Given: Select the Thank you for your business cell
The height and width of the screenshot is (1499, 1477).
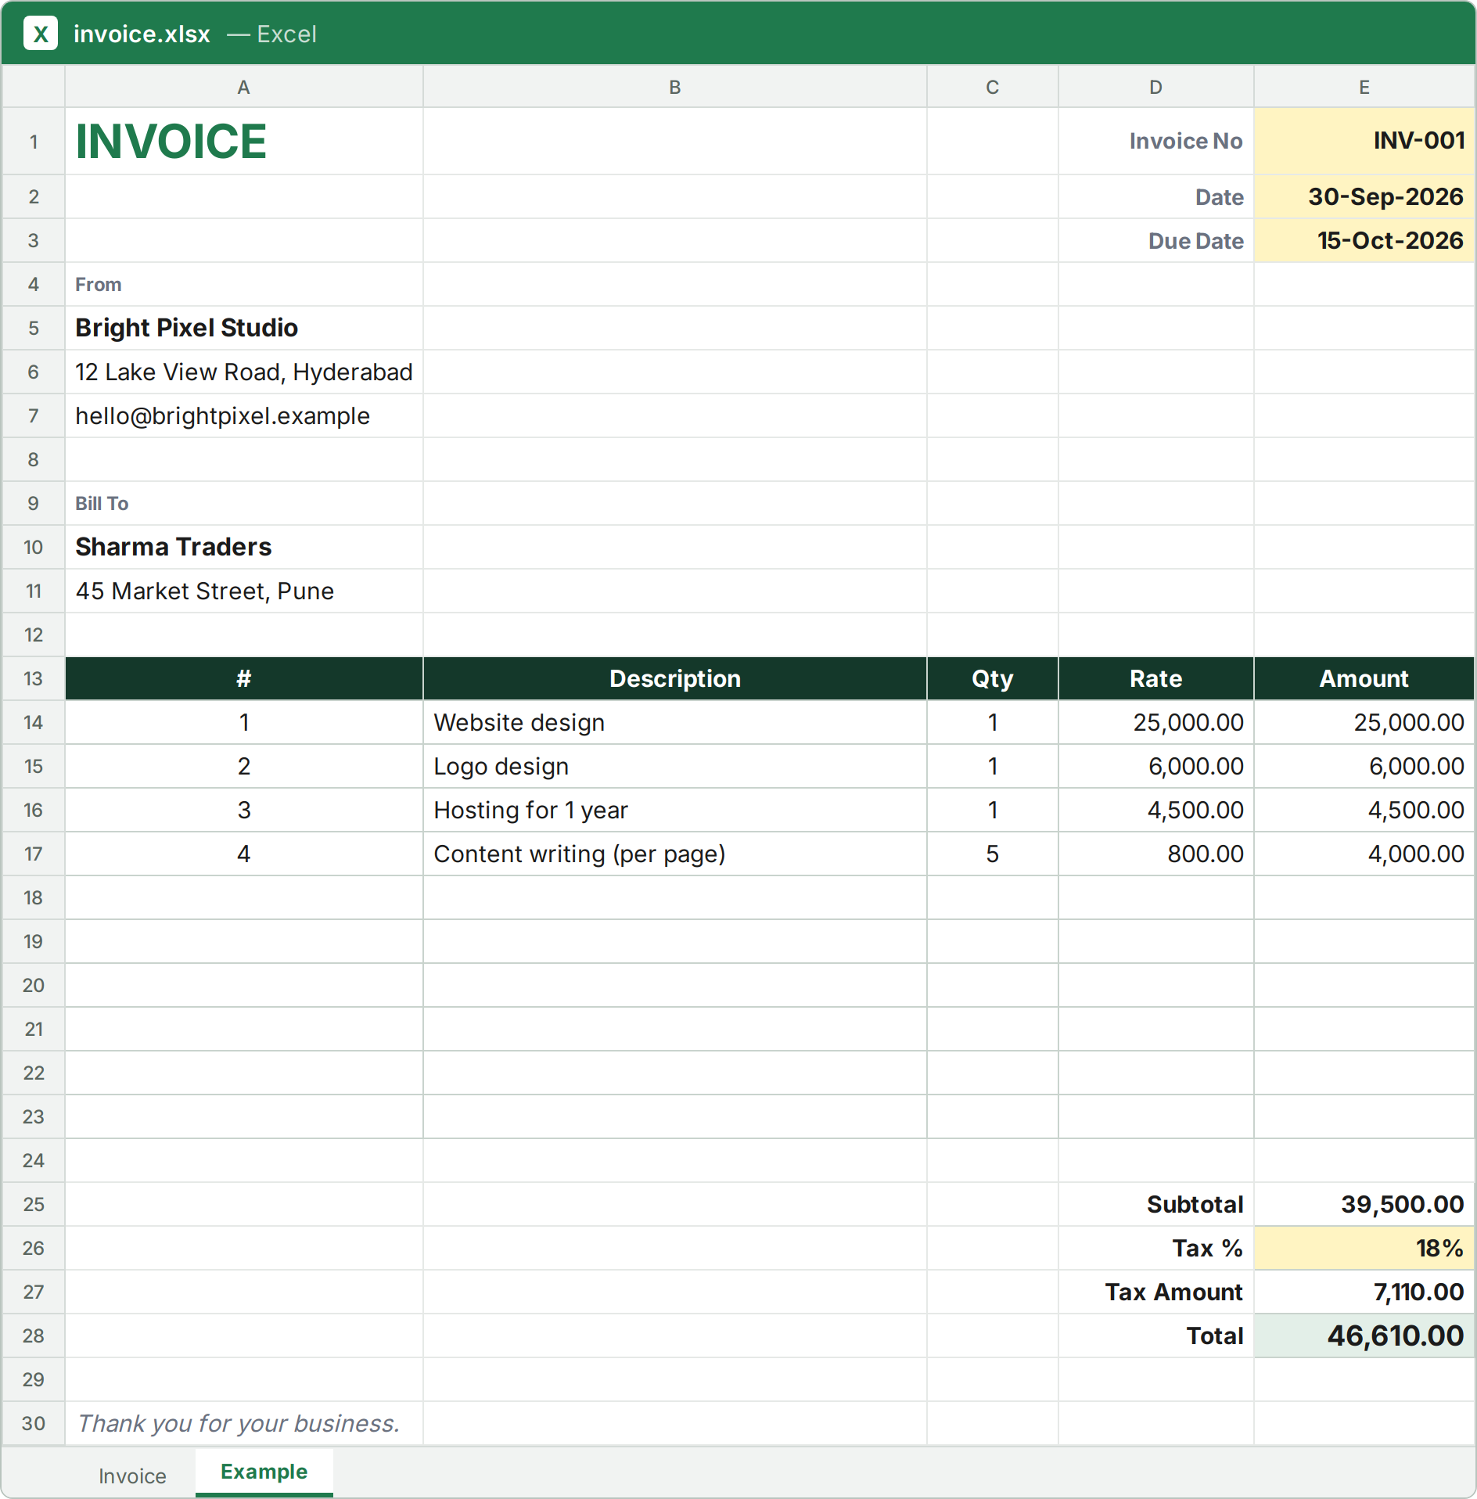Looking at the screenshot, I should pyautogui.click(x=244, y=1423).
